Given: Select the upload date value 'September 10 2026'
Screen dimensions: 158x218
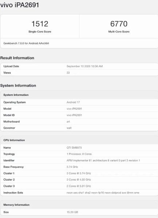Looking at the screenshot, I should tap(84, 66).
